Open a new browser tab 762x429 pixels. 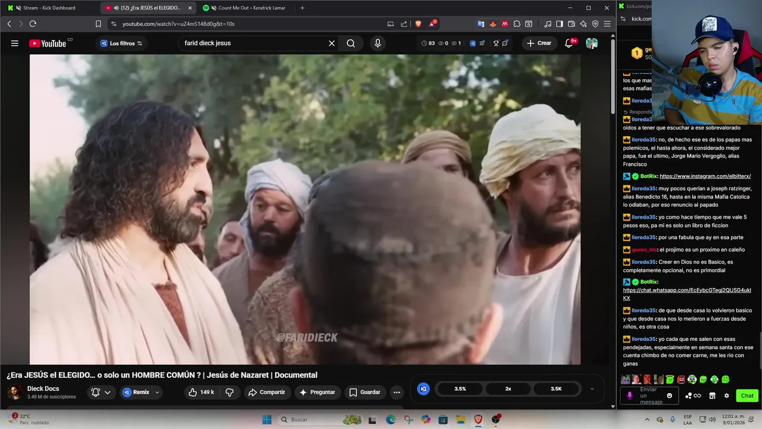click(302, 8)
